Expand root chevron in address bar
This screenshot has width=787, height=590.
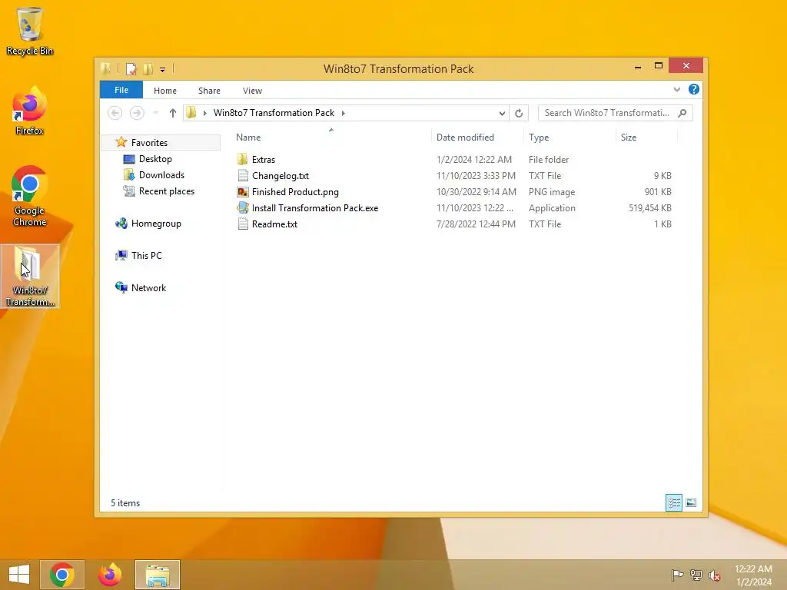point(204,113)
